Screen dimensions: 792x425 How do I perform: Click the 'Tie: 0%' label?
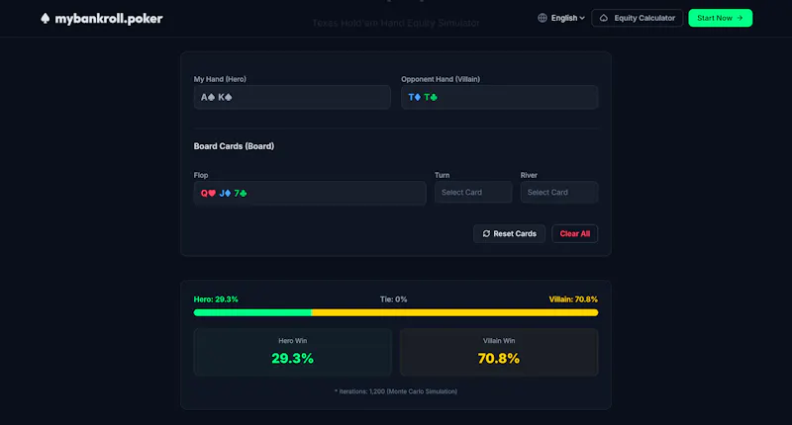[393, 299]
